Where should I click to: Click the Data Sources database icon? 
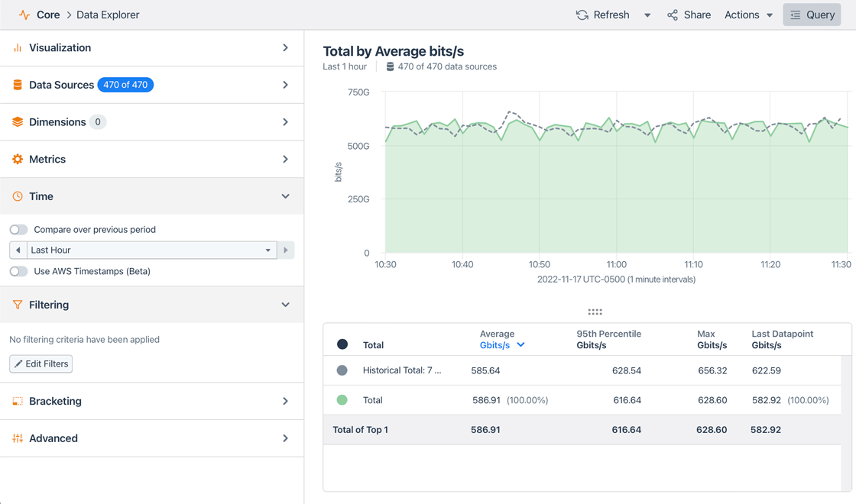click(17, 85)
